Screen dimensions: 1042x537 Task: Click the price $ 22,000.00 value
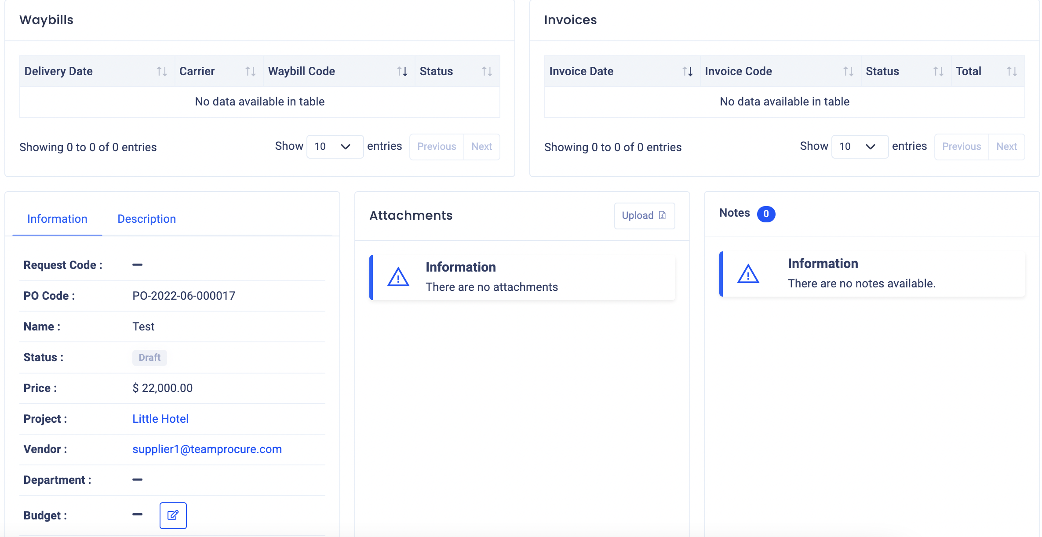[163, 388]
